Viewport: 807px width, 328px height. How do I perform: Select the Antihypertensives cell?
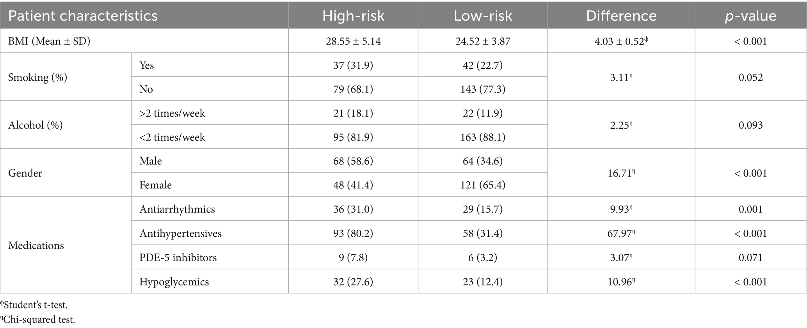coord(180,233)
